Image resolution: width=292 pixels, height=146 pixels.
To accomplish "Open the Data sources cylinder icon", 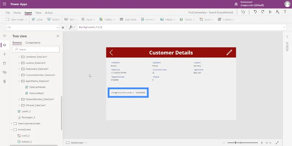I will 5,63.
